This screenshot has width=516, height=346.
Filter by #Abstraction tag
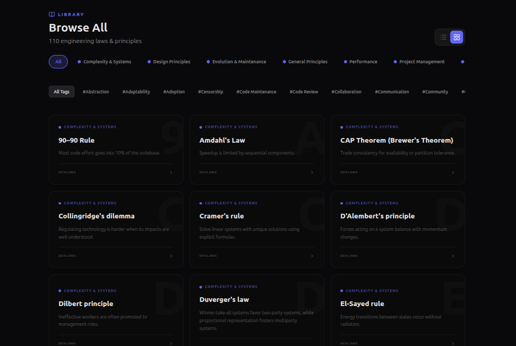point(96,92)
